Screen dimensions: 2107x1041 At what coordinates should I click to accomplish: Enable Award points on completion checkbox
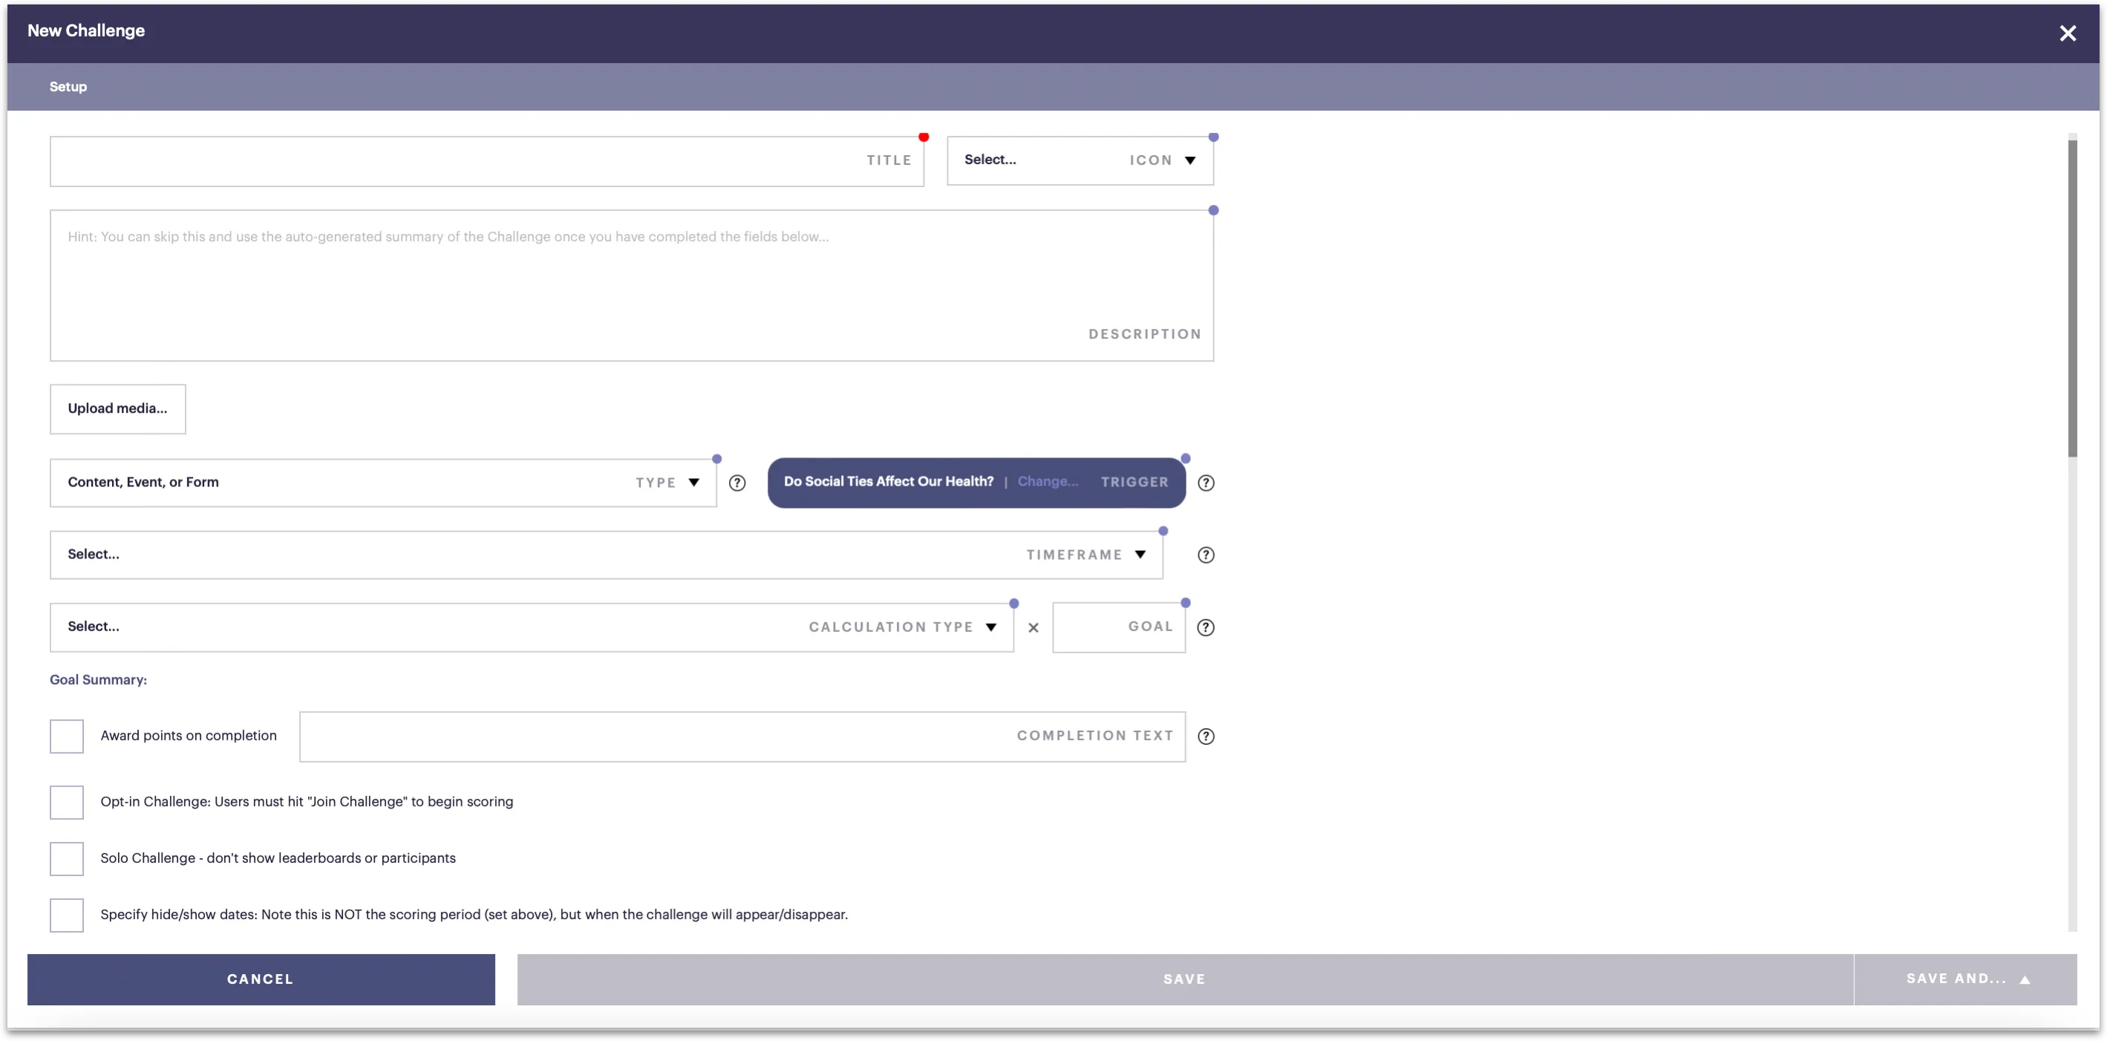pos(66,736)
